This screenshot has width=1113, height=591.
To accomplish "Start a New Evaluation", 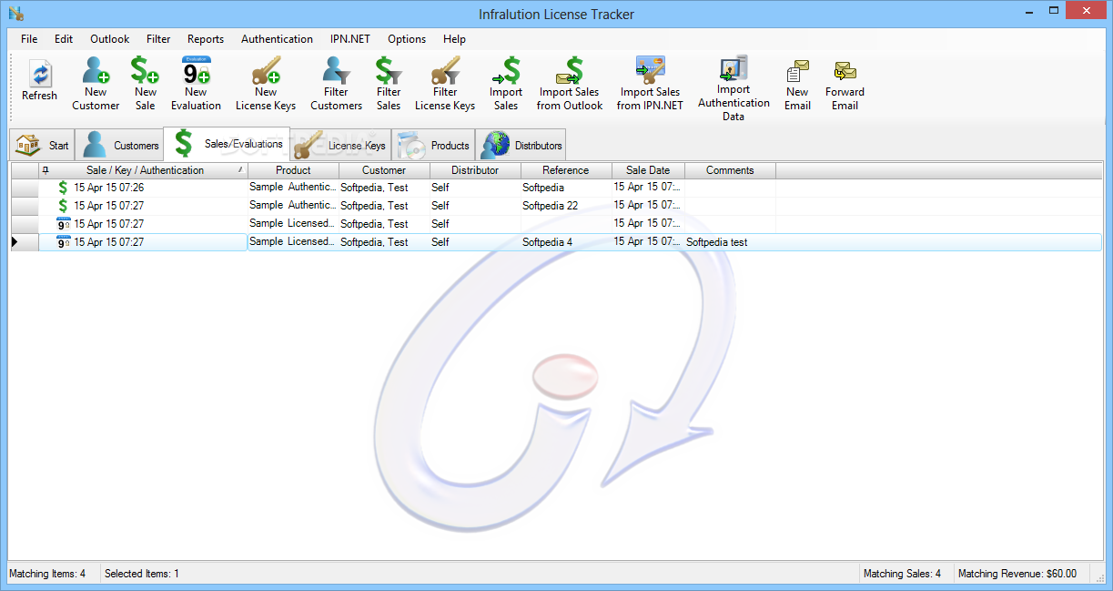I will point(196,84).
